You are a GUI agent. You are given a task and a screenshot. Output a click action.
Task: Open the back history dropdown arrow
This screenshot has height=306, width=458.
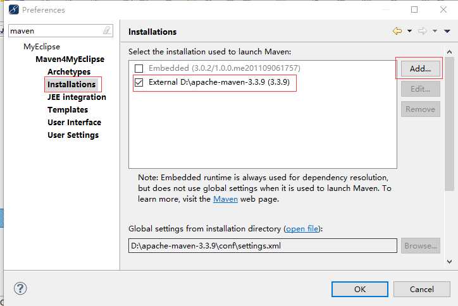coord(409,30)
